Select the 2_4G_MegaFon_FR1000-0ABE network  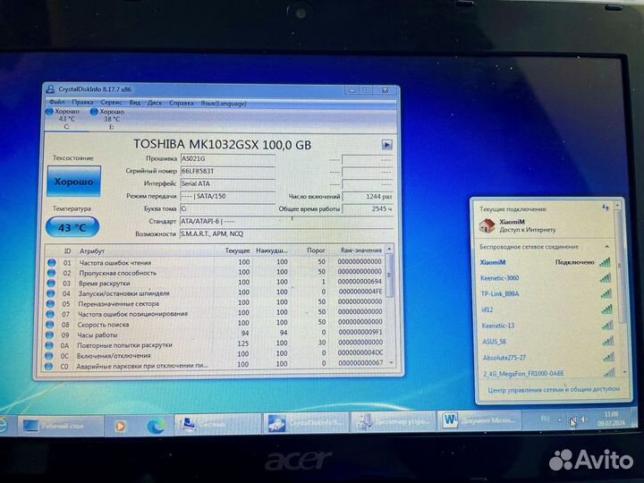click(549, 373)
